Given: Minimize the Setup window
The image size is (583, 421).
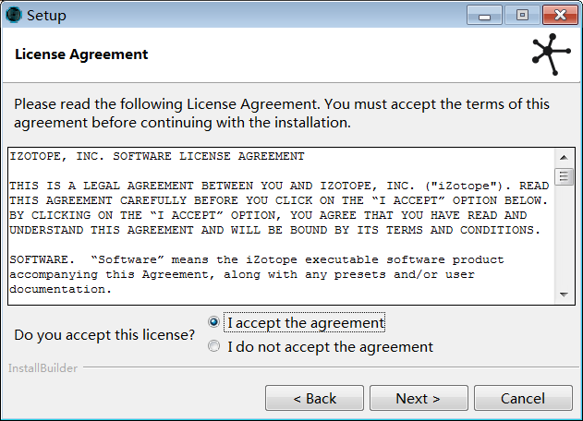Looking at the screenshot, I should (x=485, y=15).
